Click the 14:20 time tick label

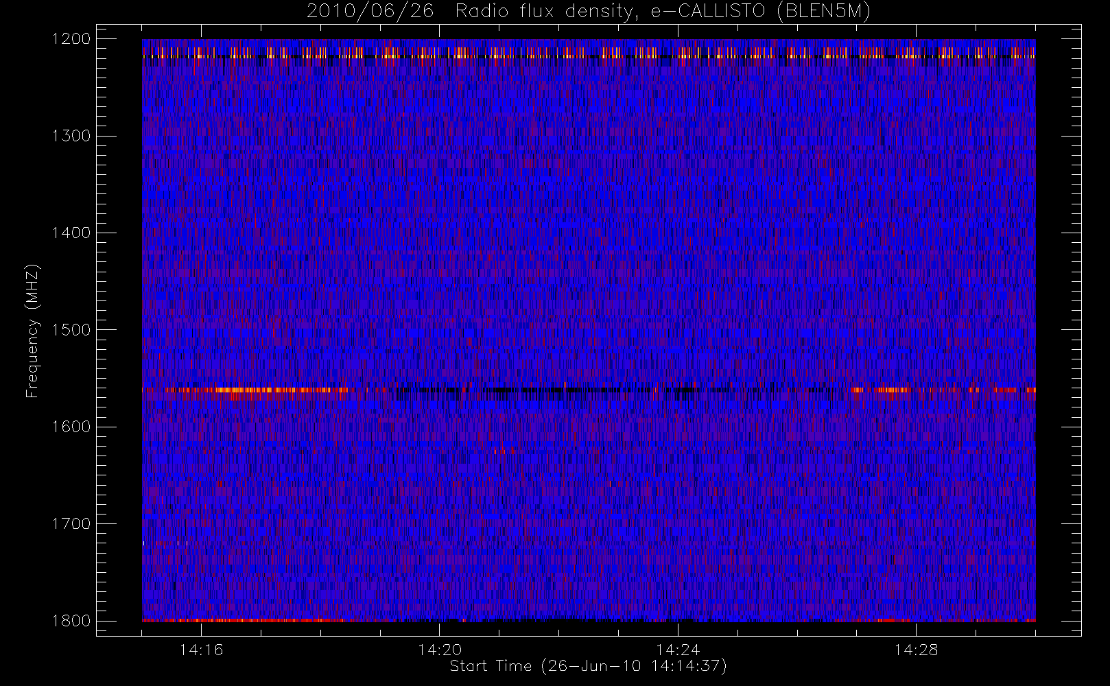tap(440, 650)
